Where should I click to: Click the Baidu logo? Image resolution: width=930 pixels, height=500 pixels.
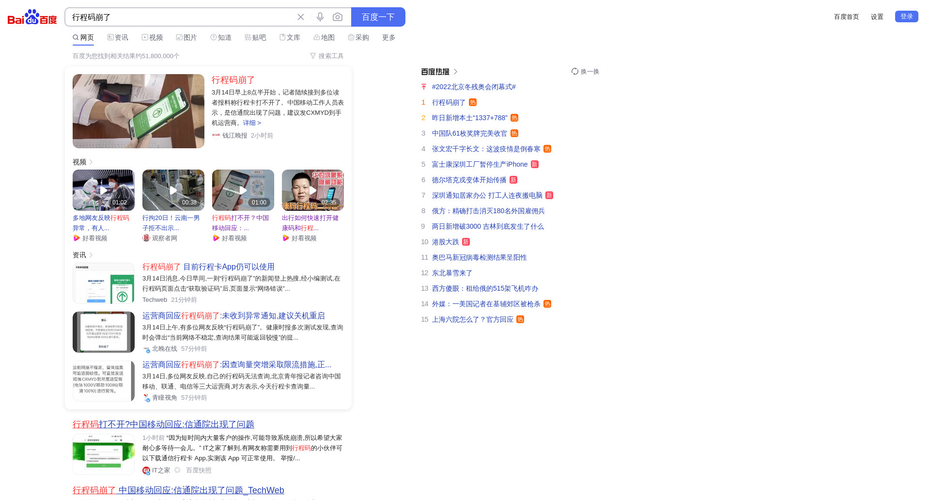(32, 17)
